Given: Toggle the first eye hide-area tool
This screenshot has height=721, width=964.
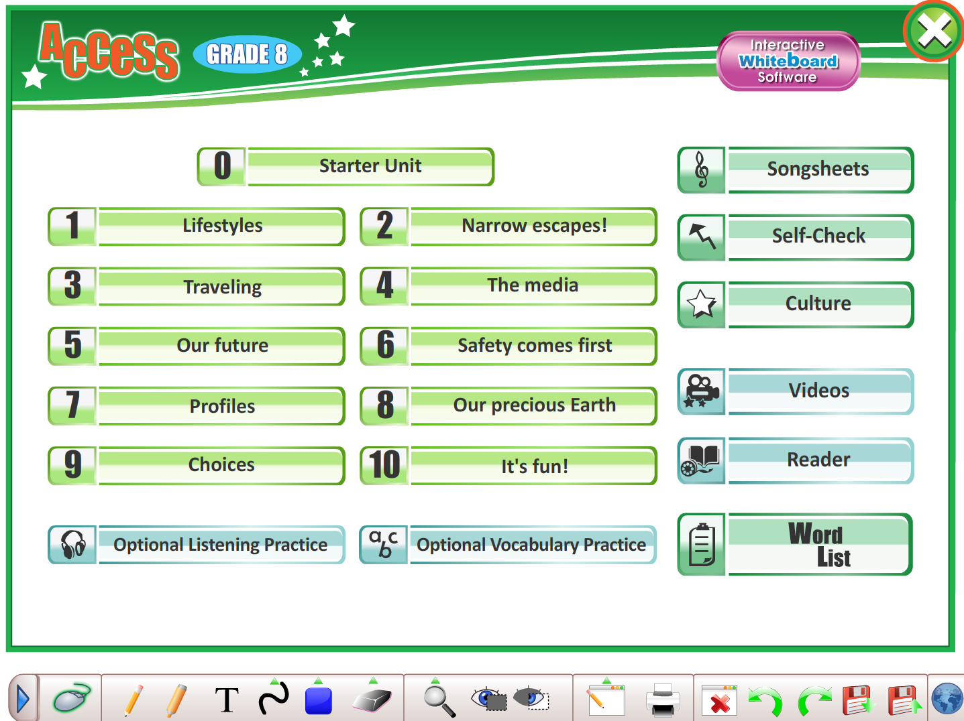Looking at the screenshot, I should click(488, 699).
